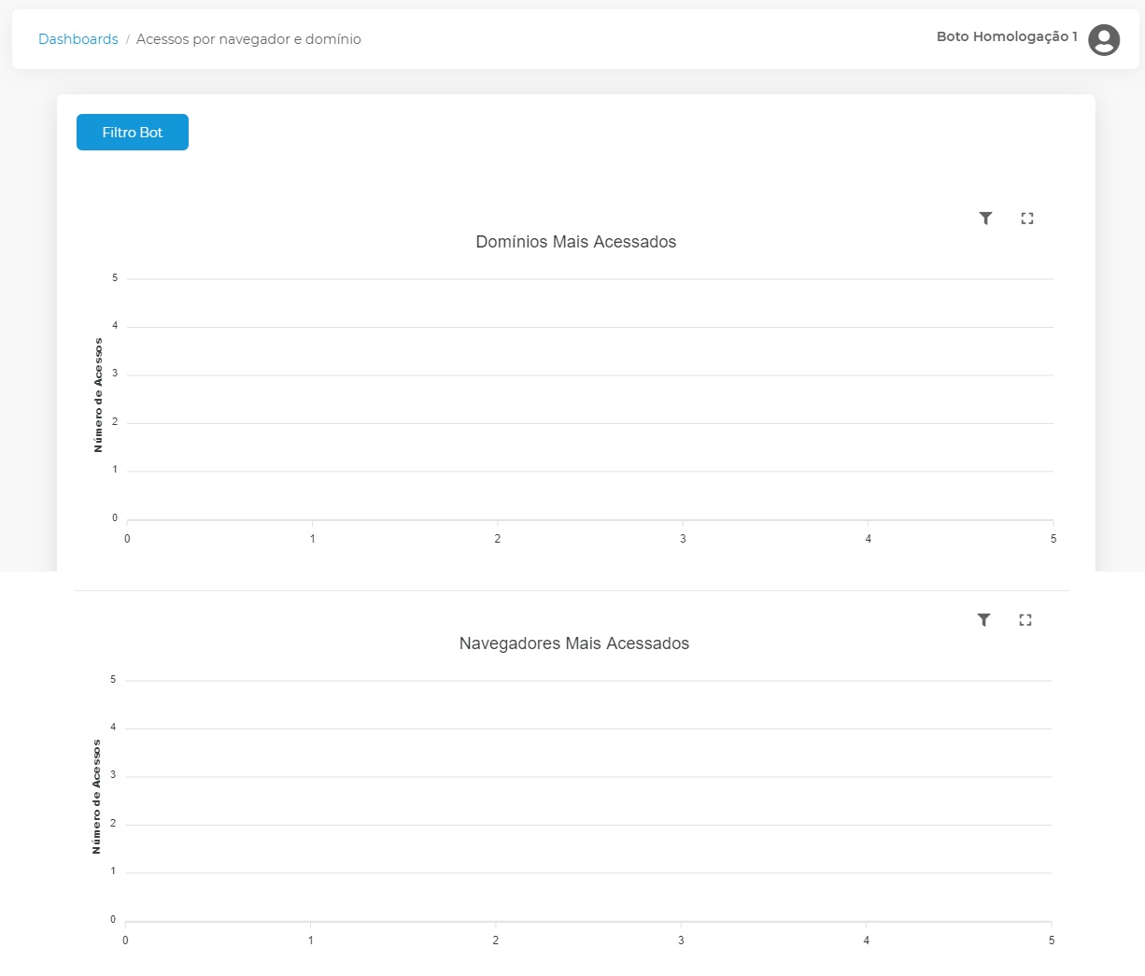The width and height of the screenshot is (1145, 976).
Task: Click Número de Acessos axis label on Navegadores chart
Action: [x=96, y=797]
